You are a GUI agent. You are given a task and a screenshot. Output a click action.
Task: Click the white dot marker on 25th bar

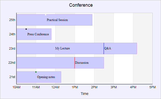(x=46, y=15)
